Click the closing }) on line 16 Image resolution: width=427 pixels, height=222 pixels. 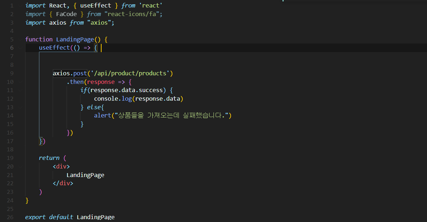pyautogui.click(x=70, y=133)
